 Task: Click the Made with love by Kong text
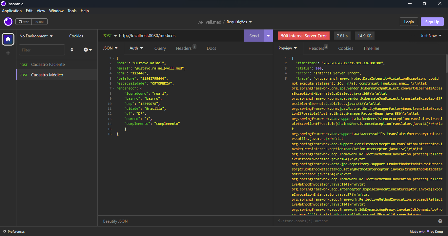(x=426, y=232)
